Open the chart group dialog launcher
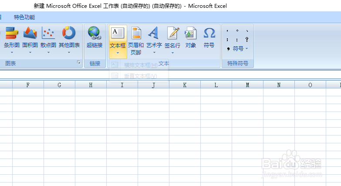 (79, 62)
